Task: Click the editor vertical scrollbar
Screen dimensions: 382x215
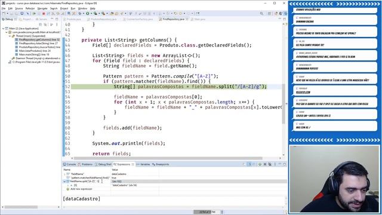Action: pos(284,103)
